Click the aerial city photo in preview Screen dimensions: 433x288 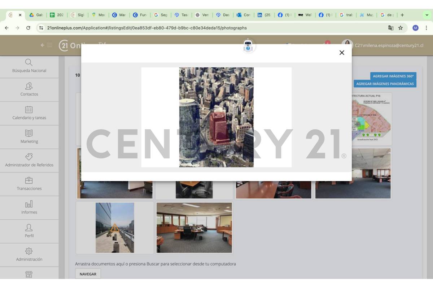[x=216, y=117]
